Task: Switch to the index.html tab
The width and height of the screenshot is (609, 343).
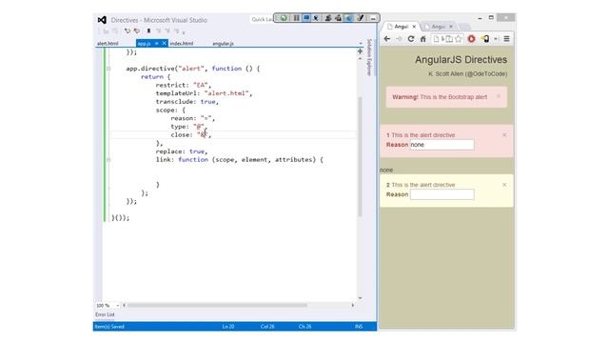Action: (x=182, y=44)
